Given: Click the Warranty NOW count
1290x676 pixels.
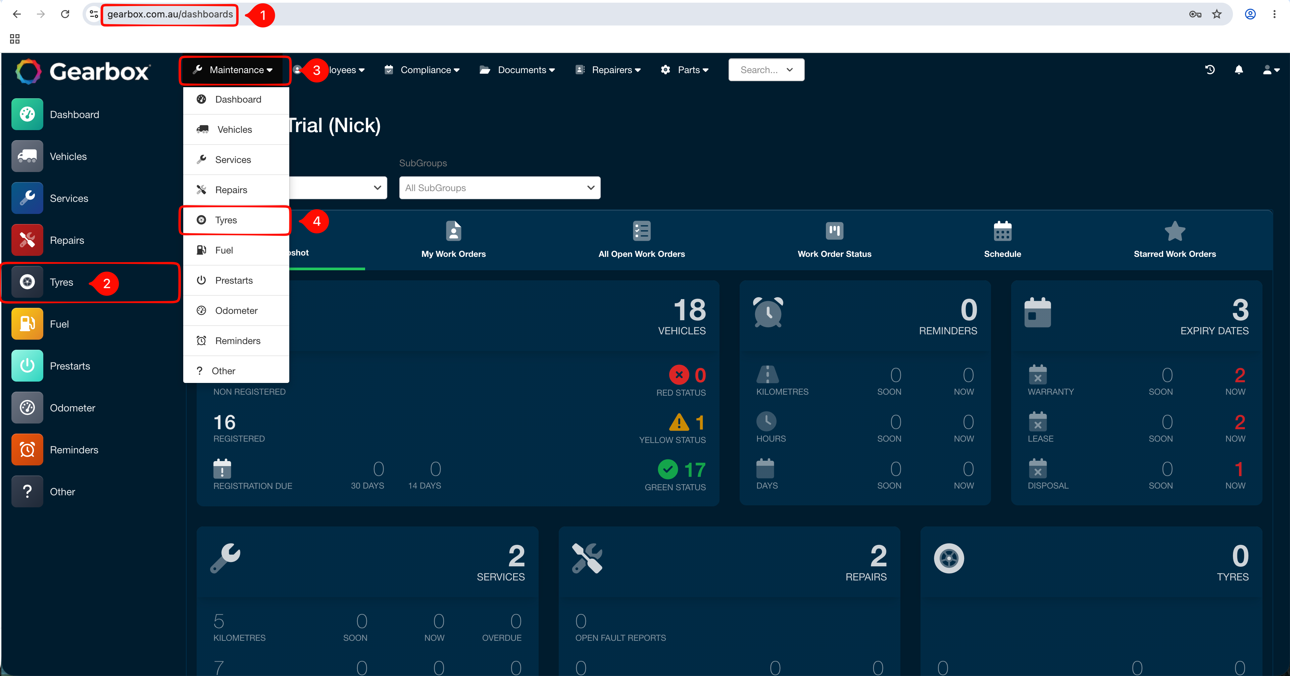Looking at the screenshot, I should point(1239,375).
